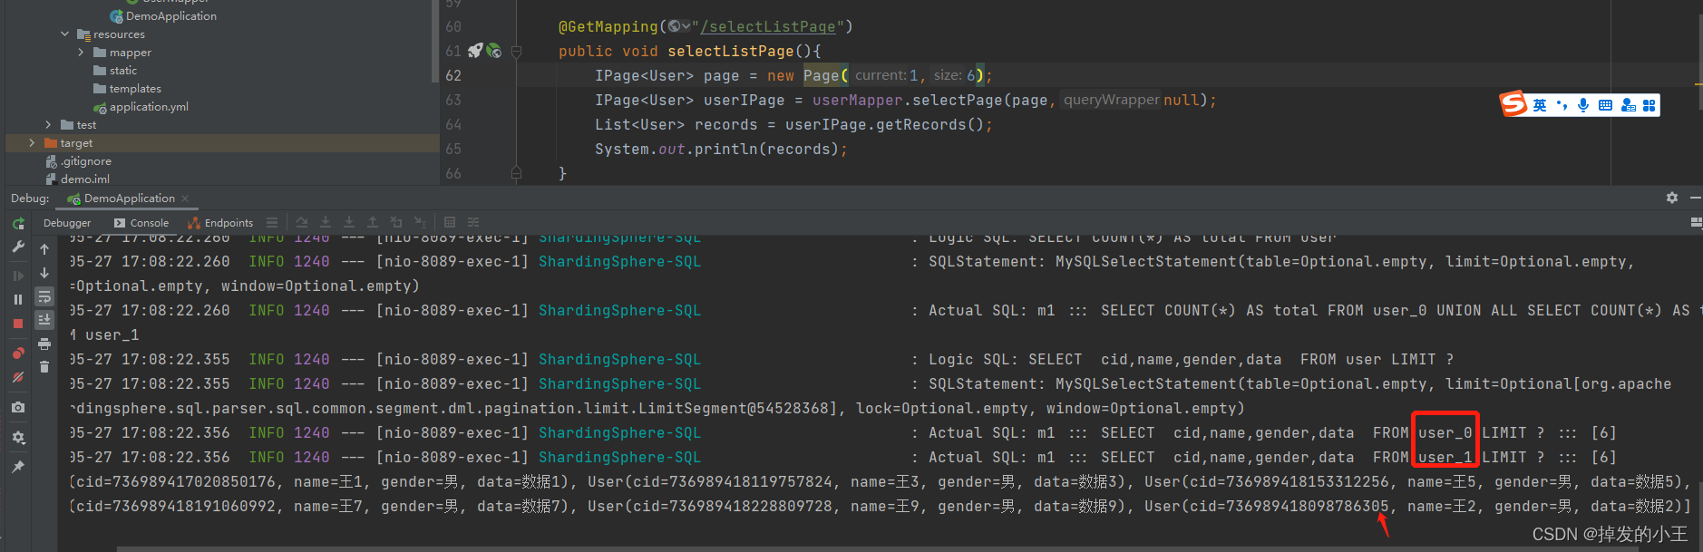Click the Sogou input method microphone icon
Image resolution: width=1703 pixels, height=552 pixels.
coord(1582,105)
